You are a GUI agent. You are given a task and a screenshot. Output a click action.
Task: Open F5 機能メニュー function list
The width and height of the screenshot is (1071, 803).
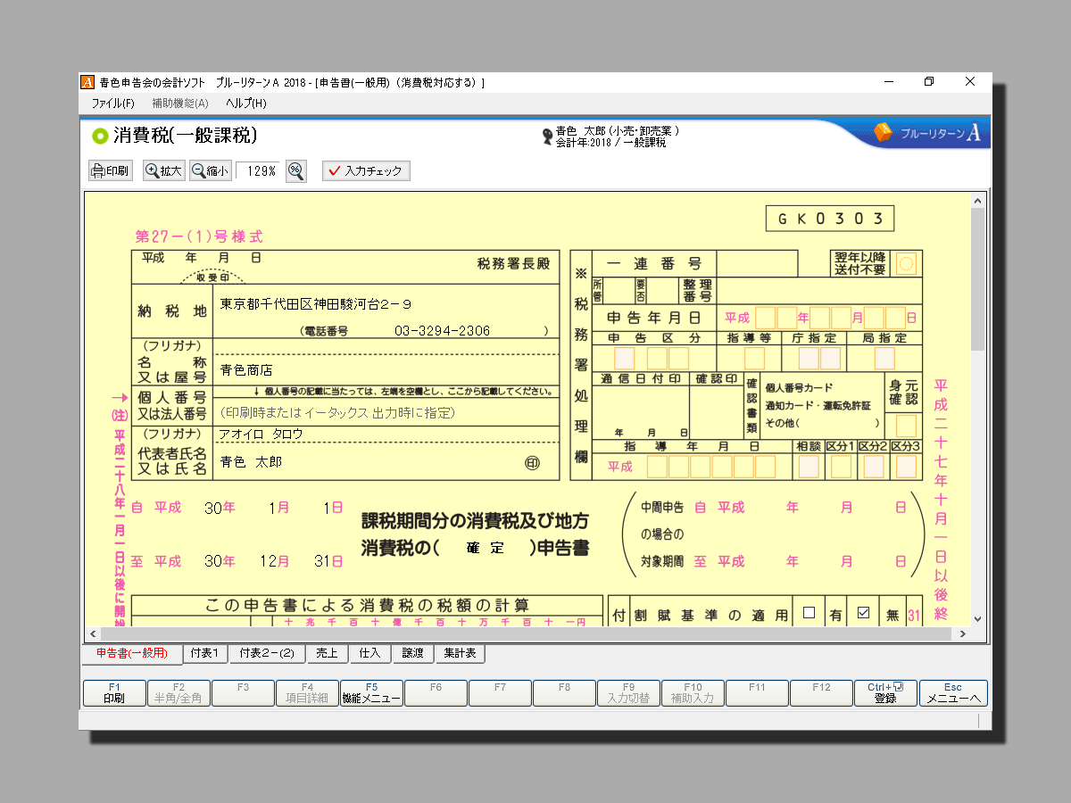coord(371,693)
